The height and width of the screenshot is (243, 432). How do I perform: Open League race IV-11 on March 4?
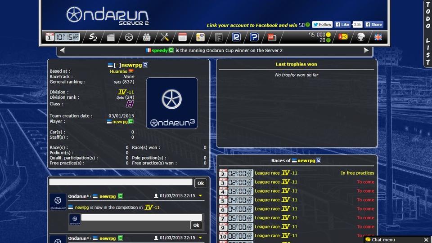[276, 191]
